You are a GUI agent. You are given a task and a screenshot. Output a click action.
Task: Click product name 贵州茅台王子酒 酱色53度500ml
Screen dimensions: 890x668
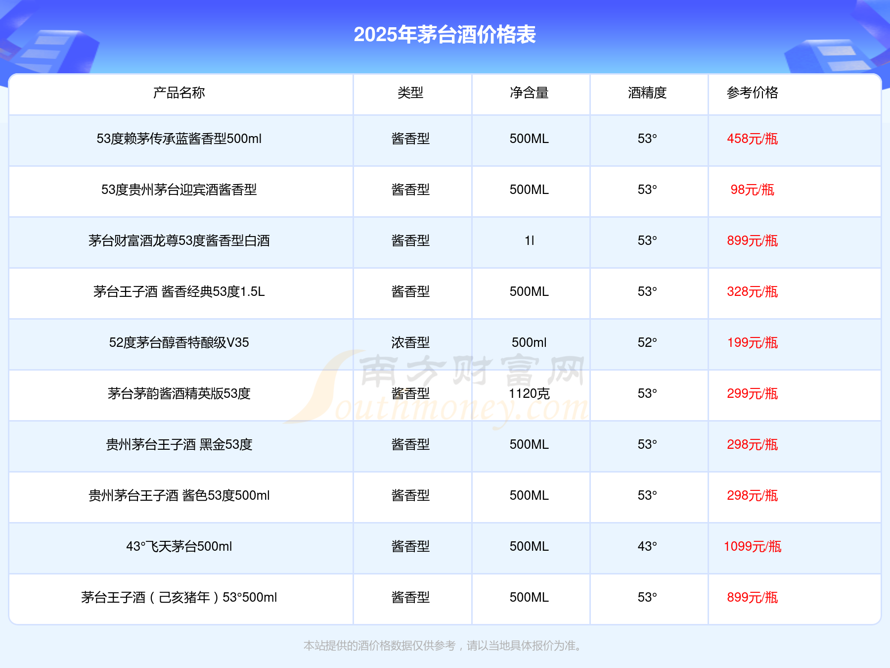(x=179, y=495)
